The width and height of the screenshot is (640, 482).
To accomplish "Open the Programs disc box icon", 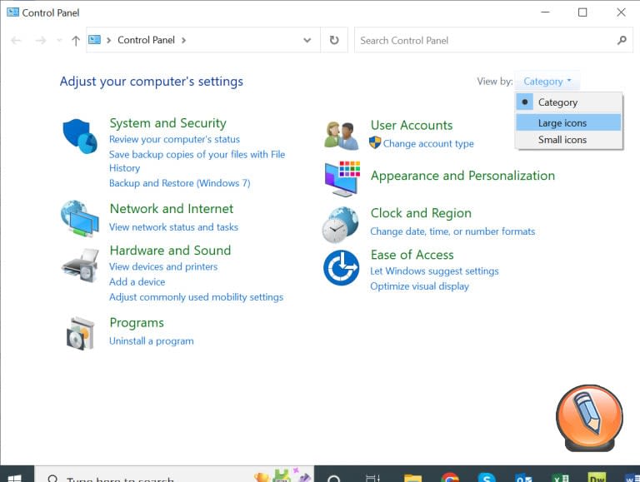I will pyautogui.click(x=80, y=333).
